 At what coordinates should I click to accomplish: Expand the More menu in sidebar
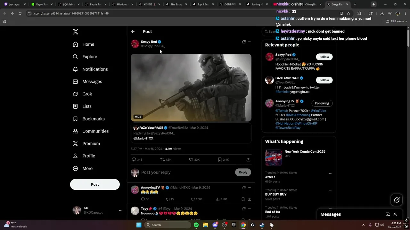click(83, 168)
